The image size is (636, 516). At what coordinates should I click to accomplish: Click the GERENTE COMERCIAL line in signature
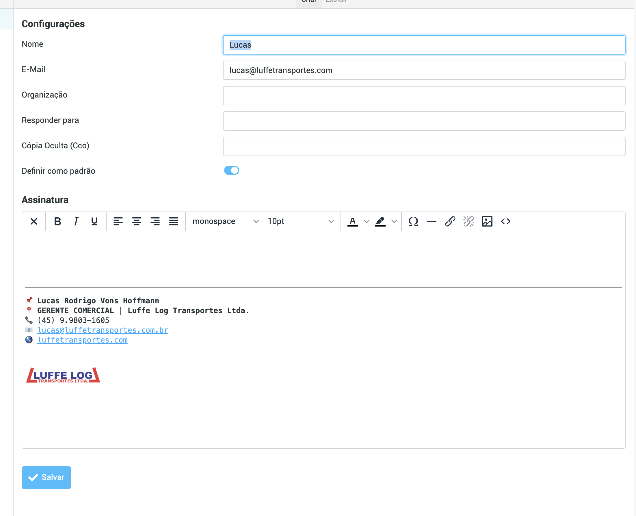(x=143, y=311)
